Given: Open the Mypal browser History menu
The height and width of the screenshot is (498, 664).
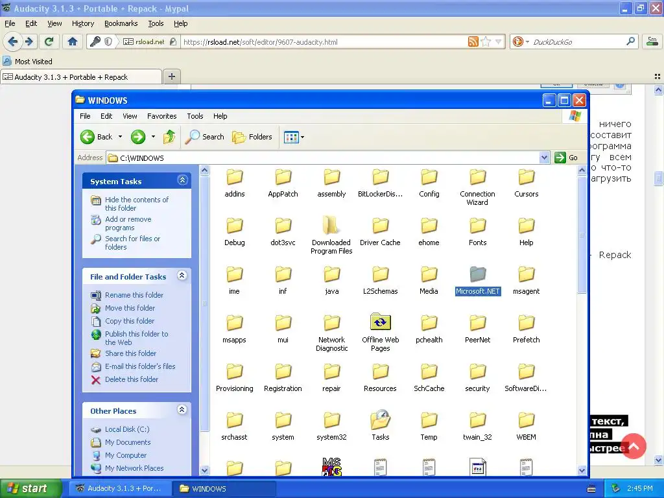Looking at the screenshot, I should click(83, 24).
